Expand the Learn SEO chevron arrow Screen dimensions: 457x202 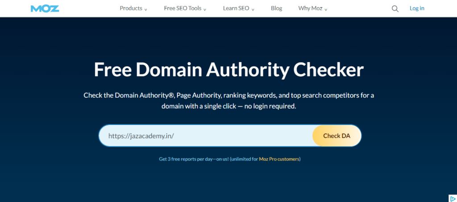tap(253, 9)
